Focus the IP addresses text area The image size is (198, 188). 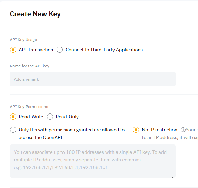93,161
